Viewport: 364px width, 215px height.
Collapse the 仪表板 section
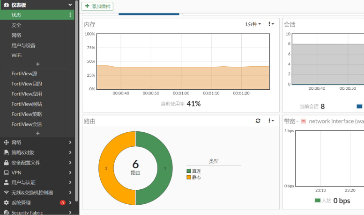[x=70, y=5]
